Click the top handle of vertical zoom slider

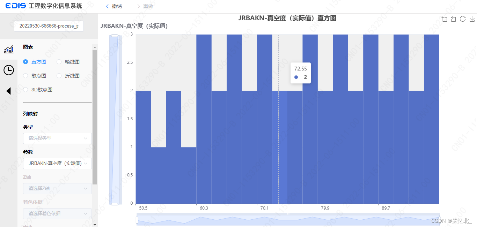click(x=115, y=35)
